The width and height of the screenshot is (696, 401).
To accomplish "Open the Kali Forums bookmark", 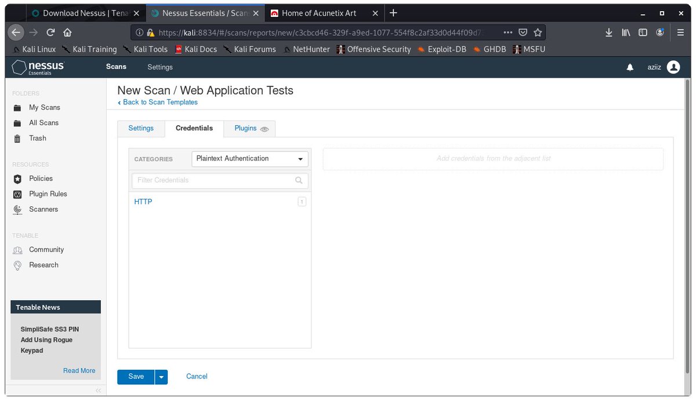I will [249, 49].
